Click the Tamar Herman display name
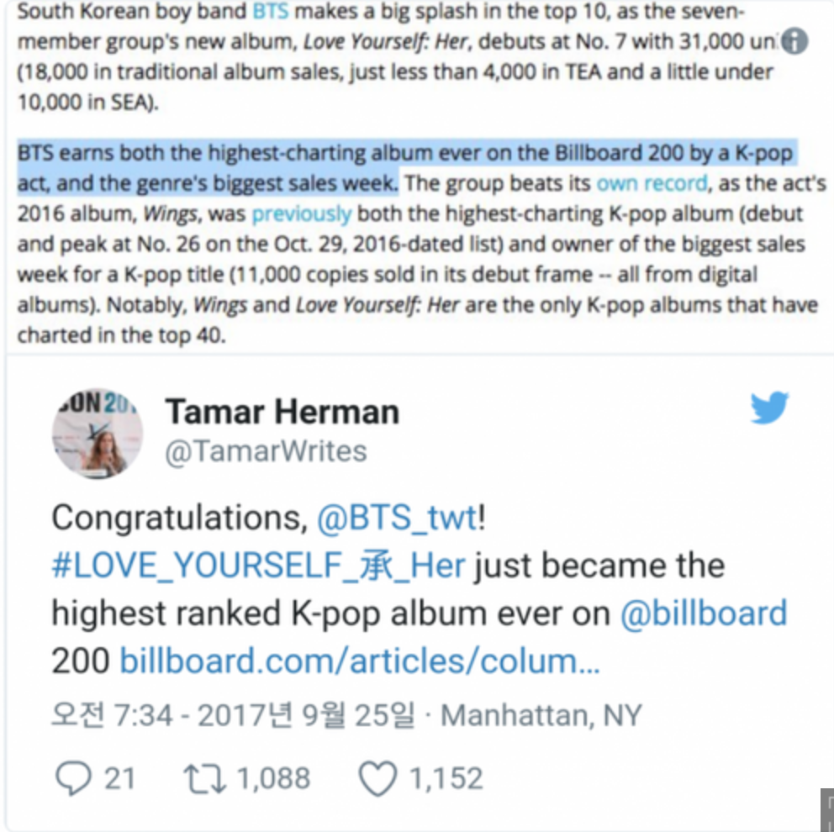 click(282, 412)
